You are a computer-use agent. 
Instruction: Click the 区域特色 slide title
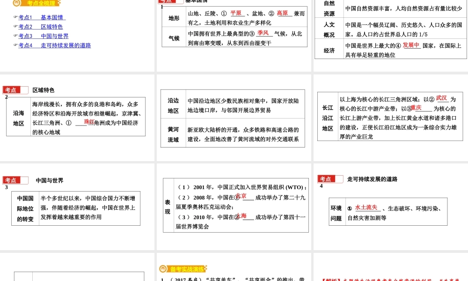coord(43,90)
